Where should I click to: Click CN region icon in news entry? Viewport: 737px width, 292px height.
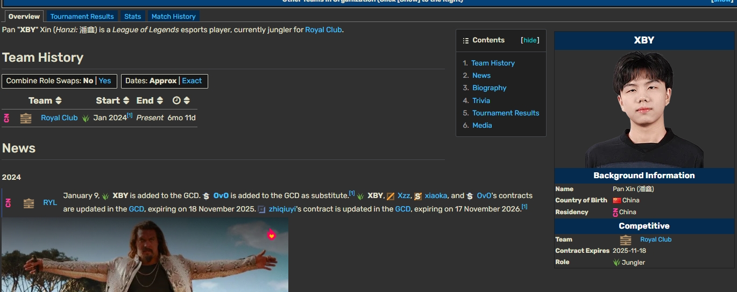[x=8, y=202]
